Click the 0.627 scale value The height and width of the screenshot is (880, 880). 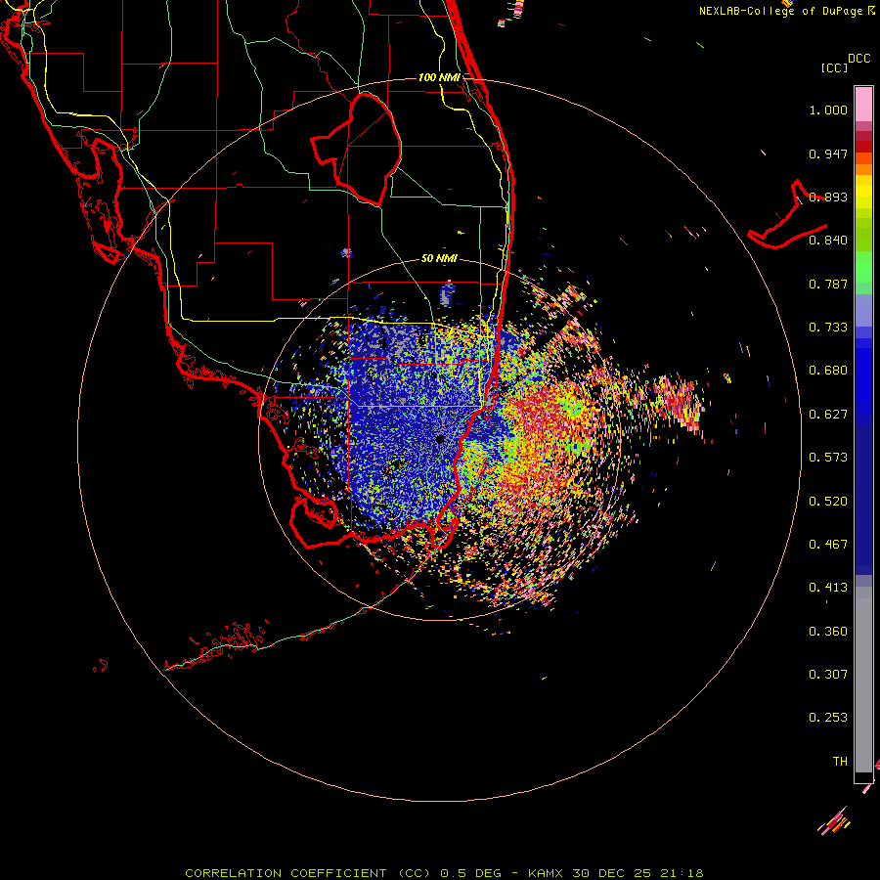pyautogui.click(x=828, y=415)
